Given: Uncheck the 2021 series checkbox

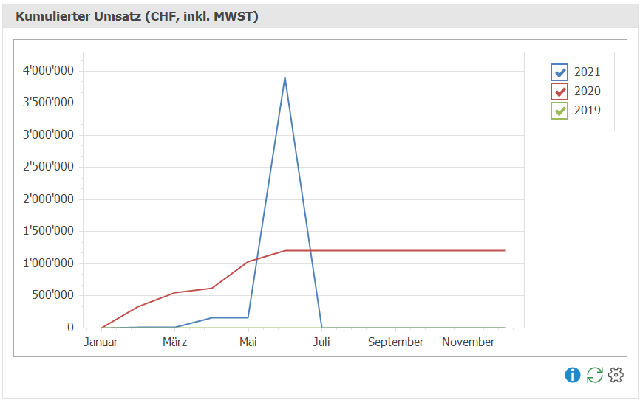Looking at the screenshot, I should click(x=559, y=72).
